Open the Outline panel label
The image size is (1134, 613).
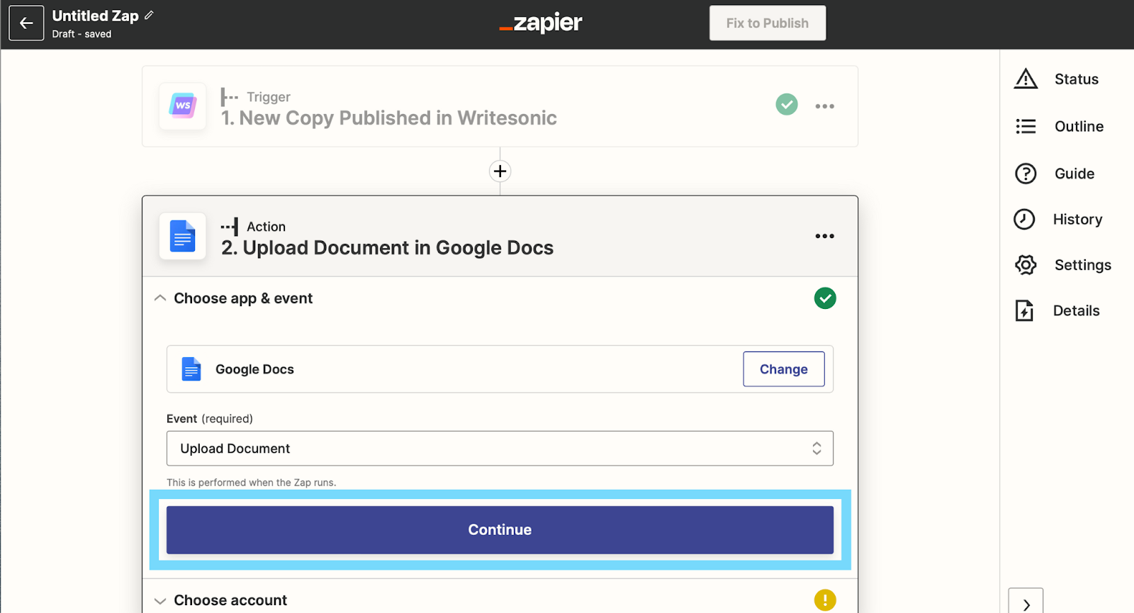[x=1079, y=126]
